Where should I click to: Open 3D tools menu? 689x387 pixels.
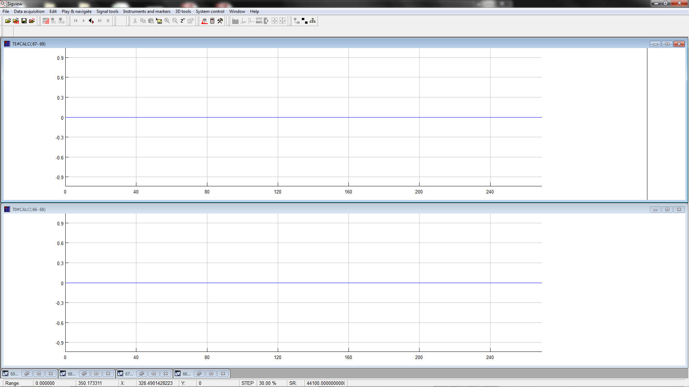pos(183,11)
